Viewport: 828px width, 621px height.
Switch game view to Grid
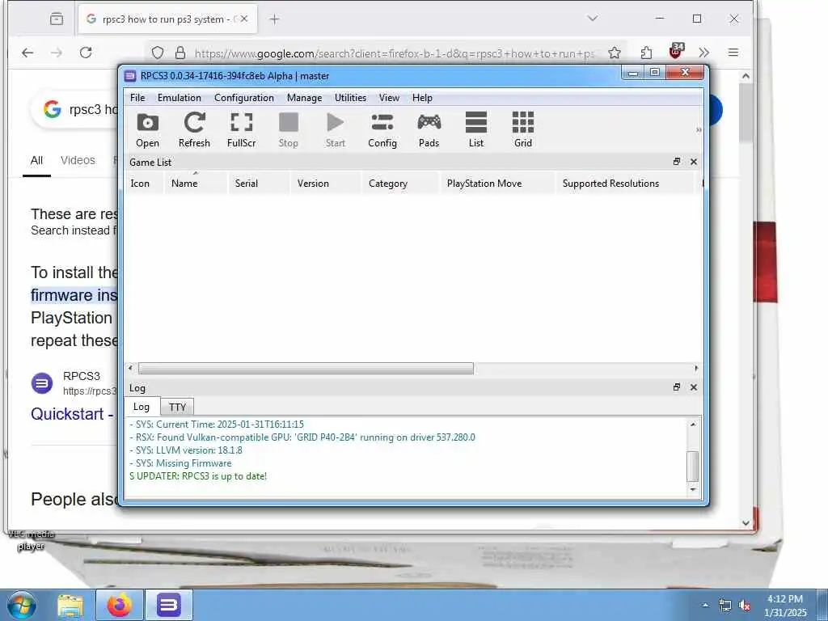[x=523, y=130]
